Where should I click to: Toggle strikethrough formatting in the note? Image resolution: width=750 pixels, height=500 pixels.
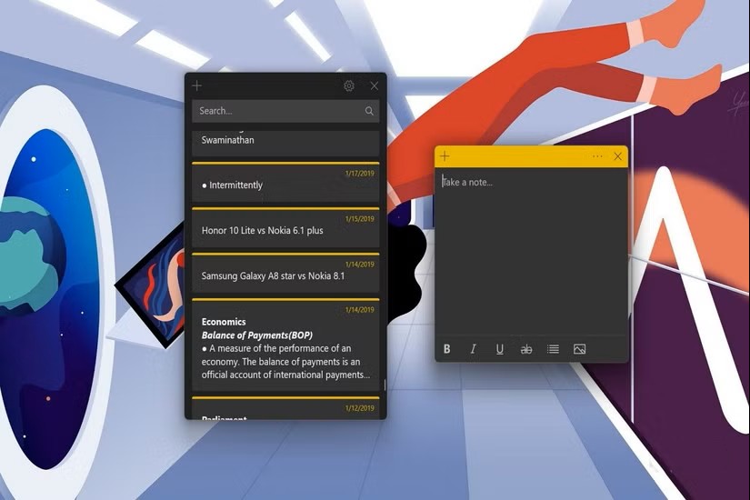[526, 349]
